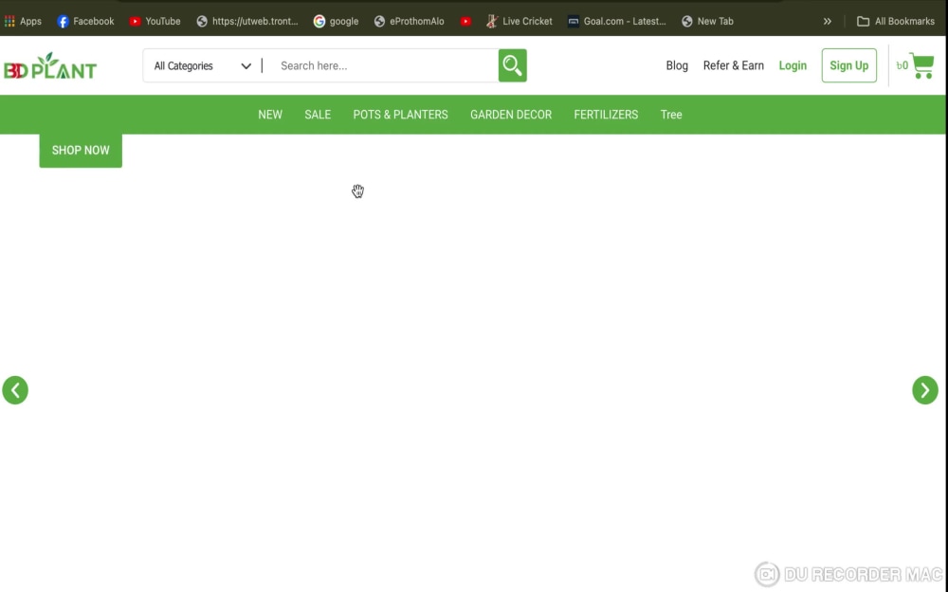Viewport: 948px width, 592px height.
Task: Show hidden bookmarks with double chevron
Action: pyautogui.click(x=827, y=21)
